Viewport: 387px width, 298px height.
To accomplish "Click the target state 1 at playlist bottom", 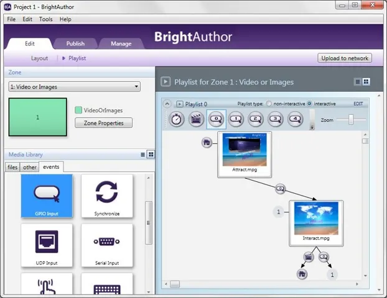I will (x=332, y=274).
